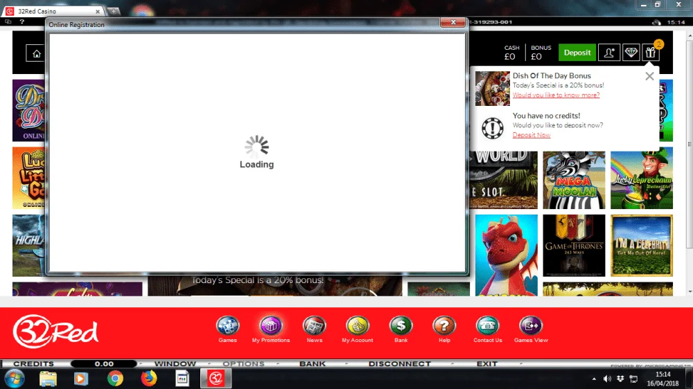This screenshot has height=389, width=693.
Task: Open the Dish Of The Day pizza image
Action: pos(492,89)
